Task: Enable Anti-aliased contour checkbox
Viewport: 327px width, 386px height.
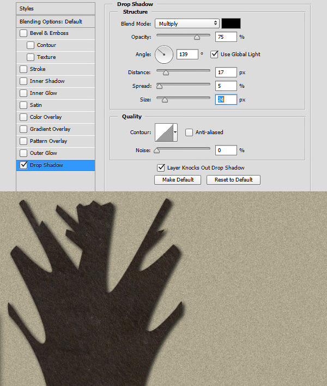Action: (189, 132)
